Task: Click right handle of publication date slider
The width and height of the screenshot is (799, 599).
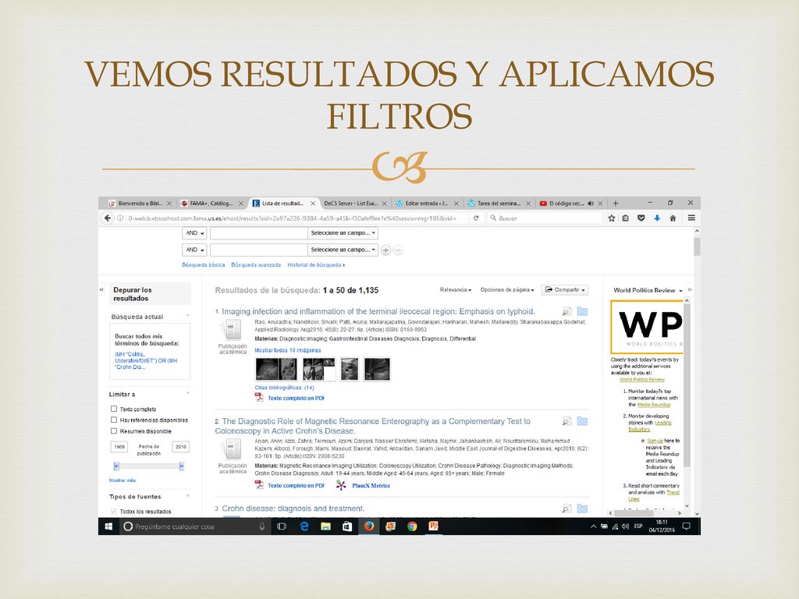Action: [x=181, y=466]
